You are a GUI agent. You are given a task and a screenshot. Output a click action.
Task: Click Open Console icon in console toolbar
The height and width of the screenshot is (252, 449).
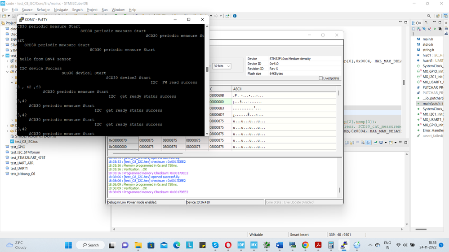click(x=391, y=143)
